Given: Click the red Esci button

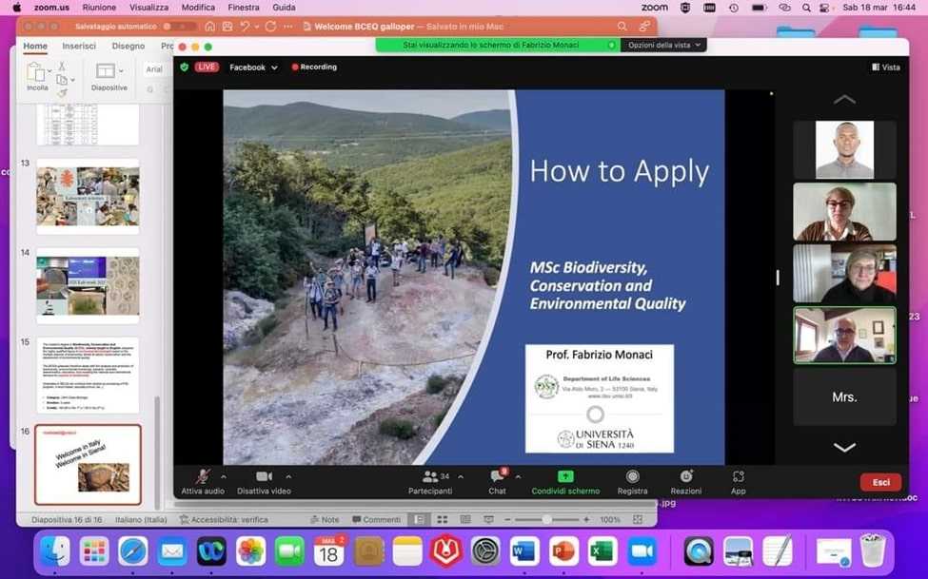Looking at the screenshot, I should coord(879,482).
